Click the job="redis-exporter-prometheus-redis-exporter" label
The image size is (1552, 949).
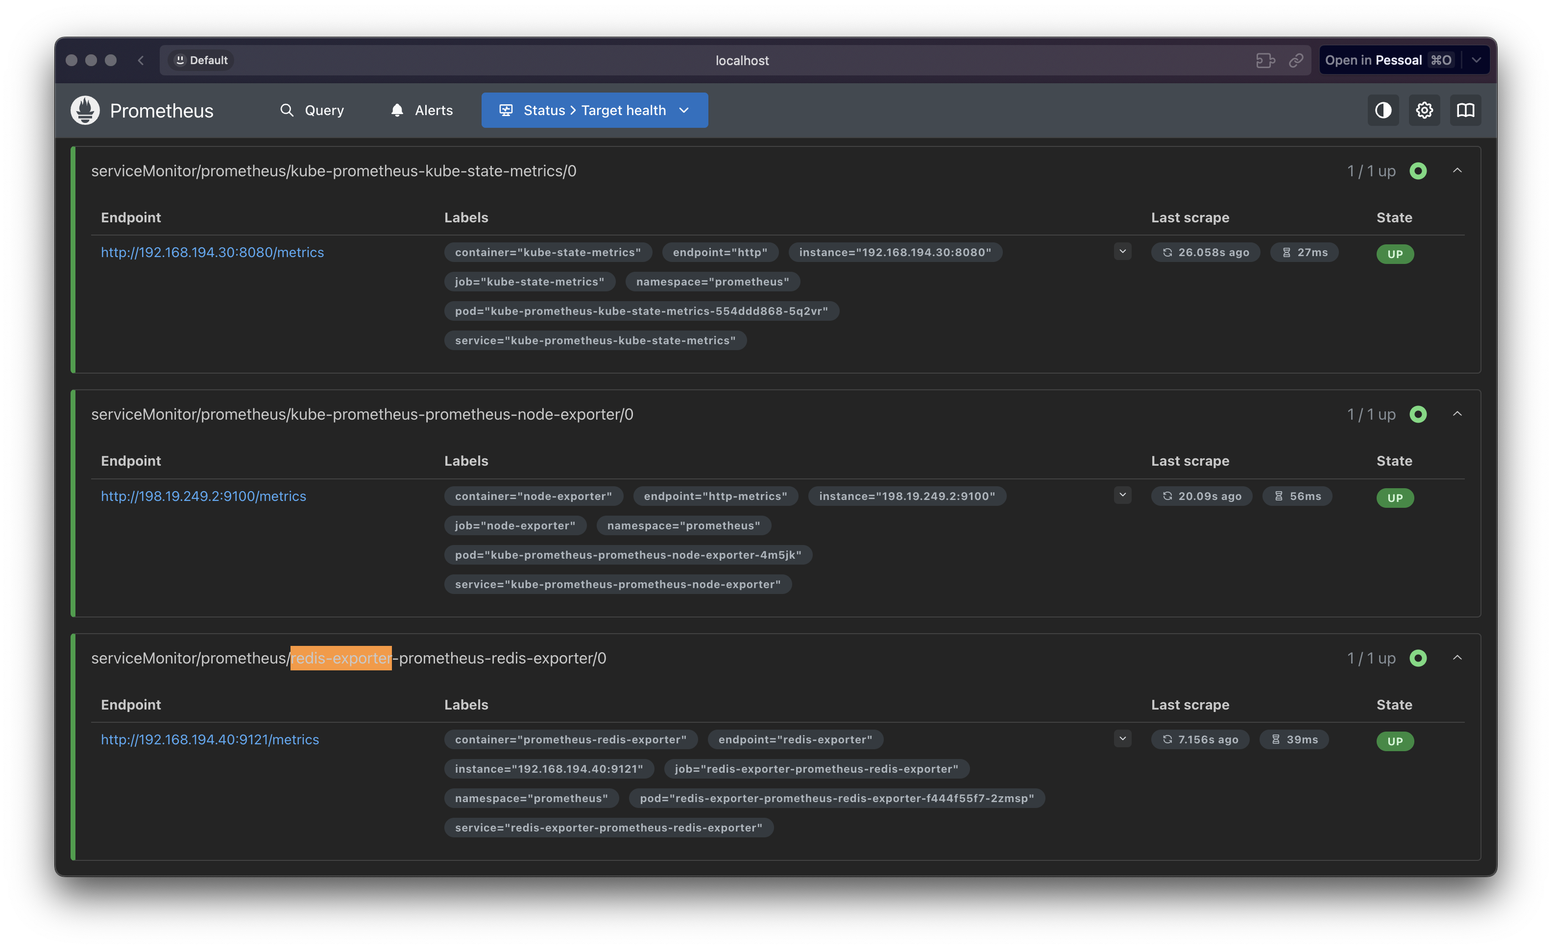pyautogui.click(x=816, y=769)
